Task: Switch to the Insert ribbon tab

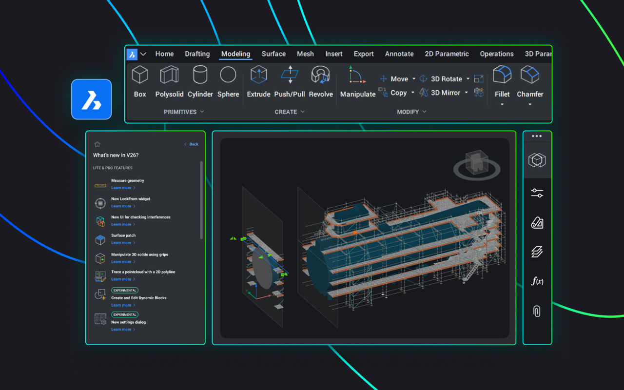Action: point(334,54)
